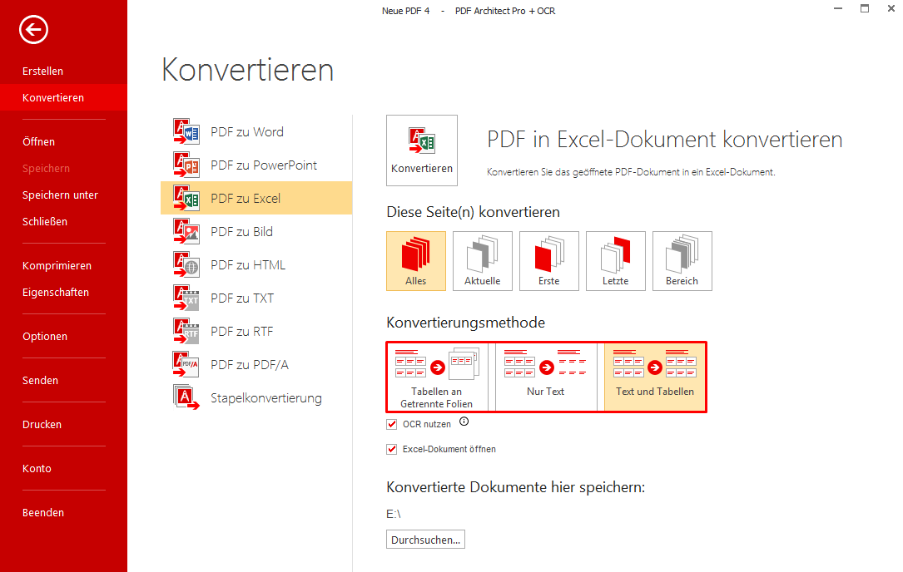Click the PDF zu TXT icon
903x572 pixels.
[186, 298]
